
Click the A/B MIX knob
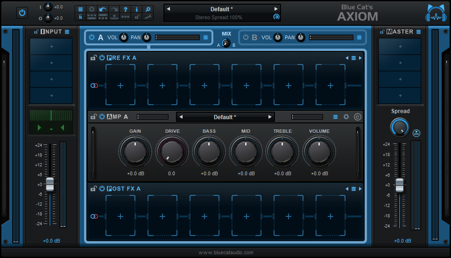pyautogui.click(x=226, y=43)
